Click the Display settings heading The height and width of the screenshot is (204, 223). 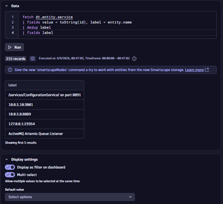click(x=25, y=159)
